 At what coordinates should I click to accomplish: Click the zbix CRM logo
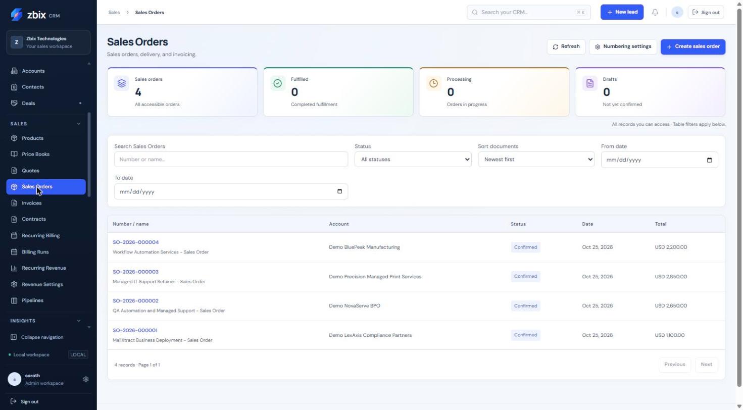point(35,15)
